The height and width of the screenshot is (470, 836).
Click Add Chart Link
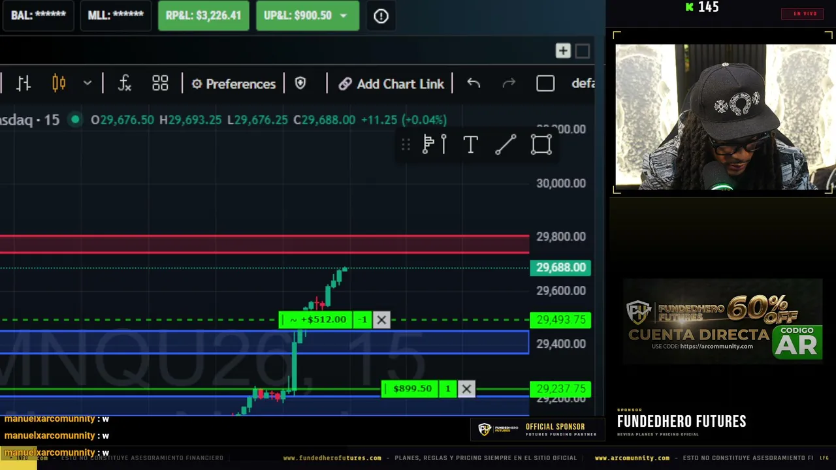click(x=391, y=84)
